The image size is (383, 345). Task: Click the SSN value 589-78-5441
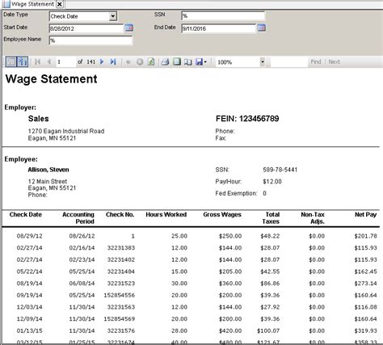pyautogui.click(x=280, y=170)
